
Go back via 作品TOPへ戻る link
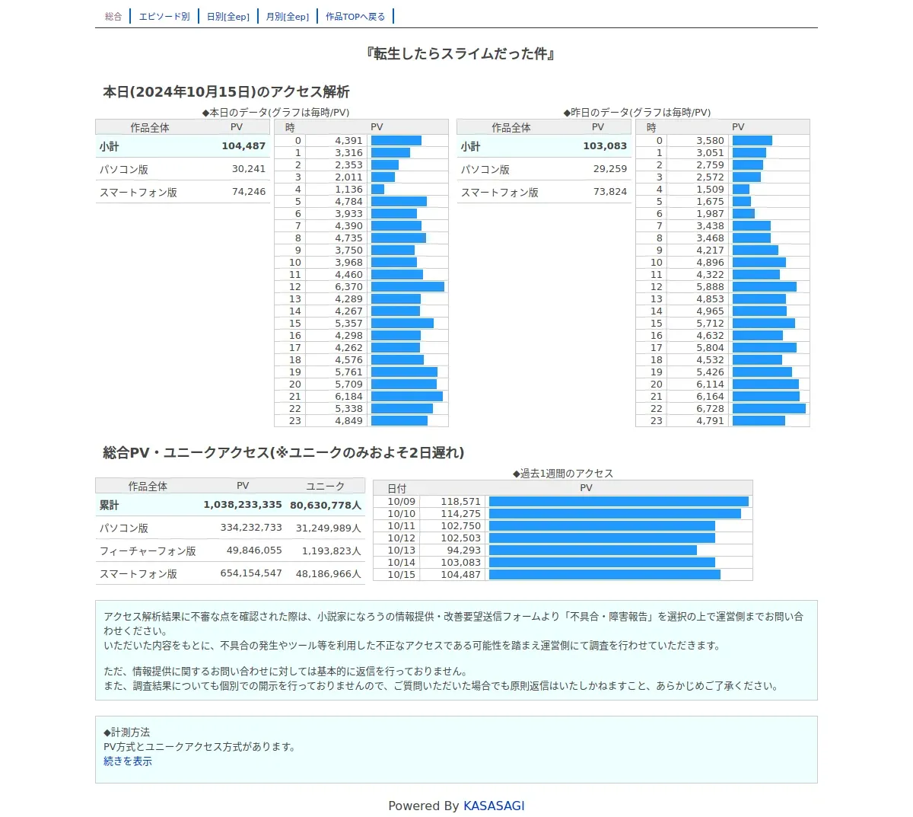point(355,16)
